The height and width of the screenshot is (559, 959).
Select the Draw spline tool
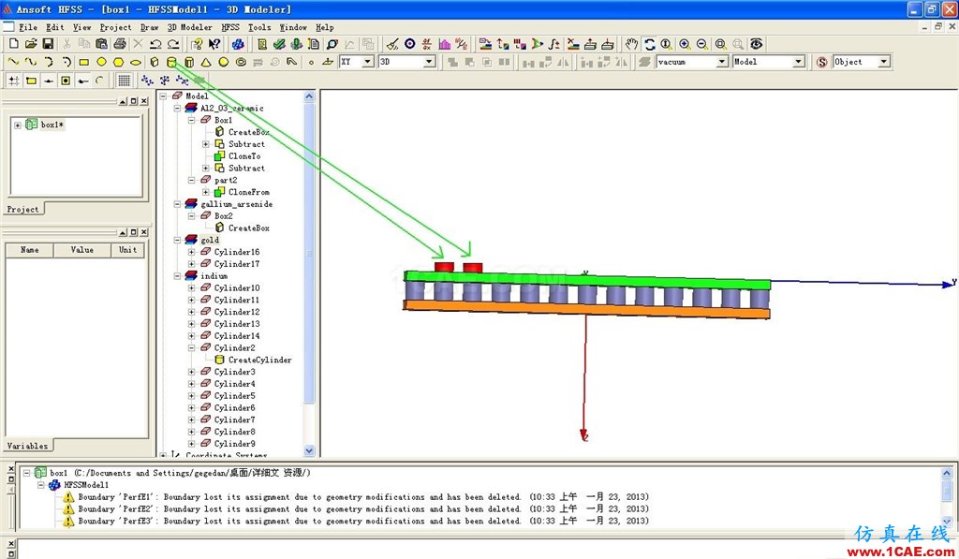(x=31, y=62)
